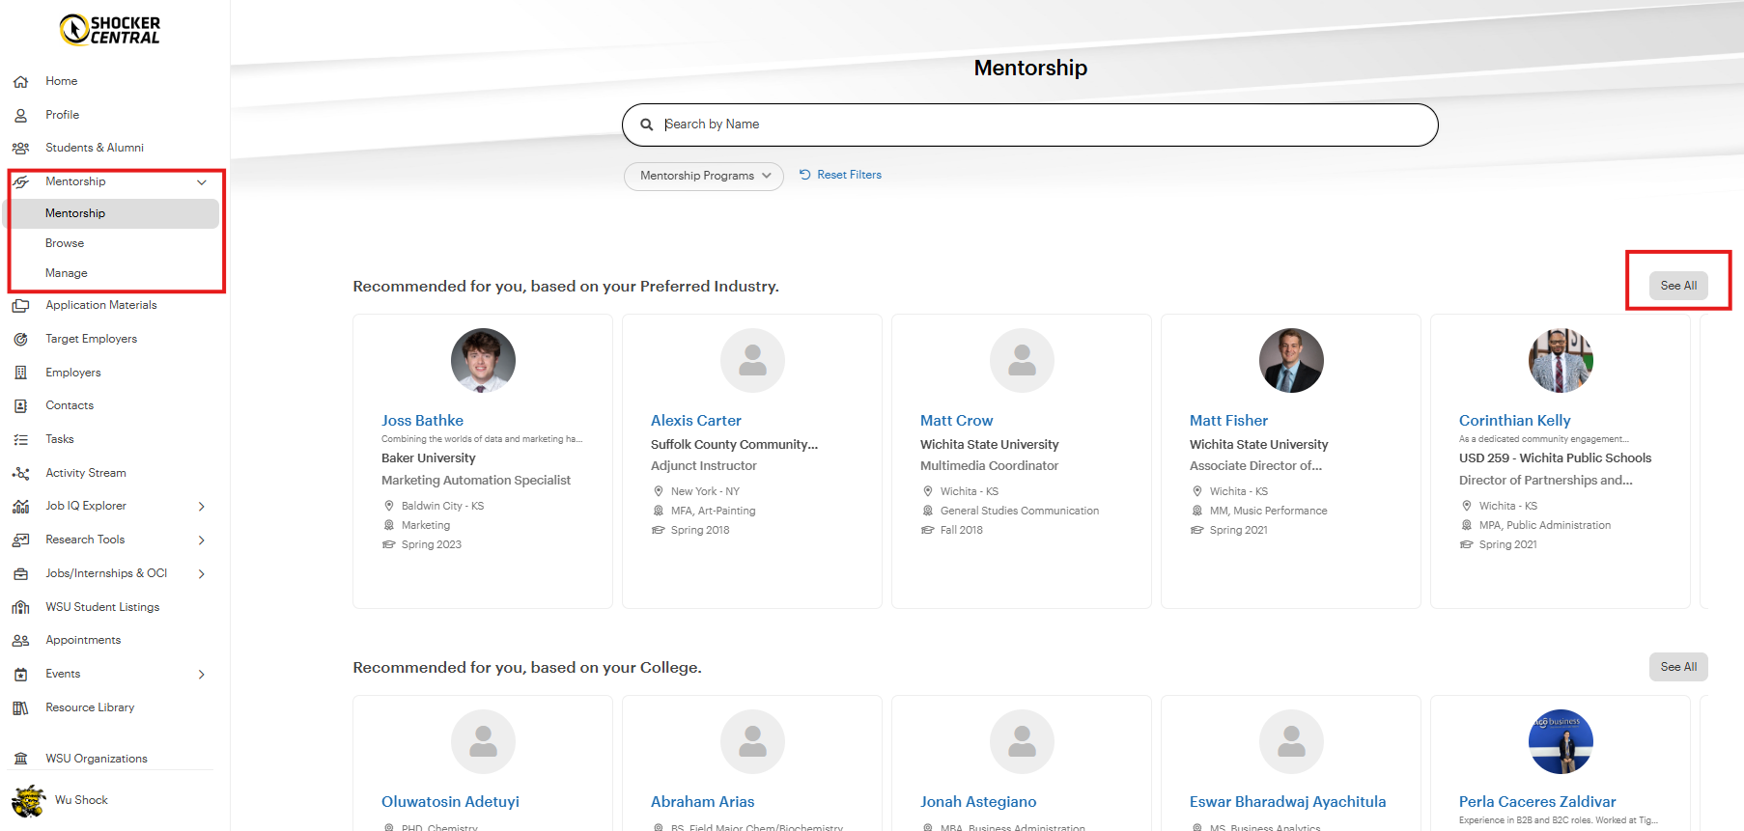Open Matt Crow's profile link
Image resolution: width=1744 pixels, height=831 pixels.
tap(957, 421)
